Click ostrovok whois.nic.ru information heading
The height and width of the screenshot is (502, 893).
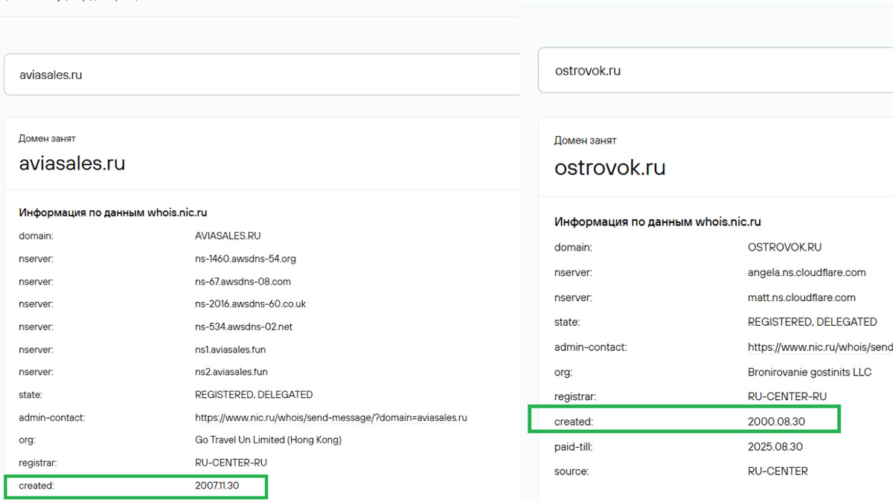click(x=658, y=222)
